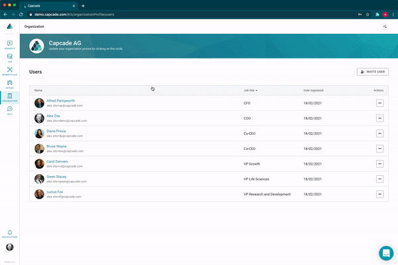
Task: Open Alex Zito profile link
Action: (x=53, y=116)
